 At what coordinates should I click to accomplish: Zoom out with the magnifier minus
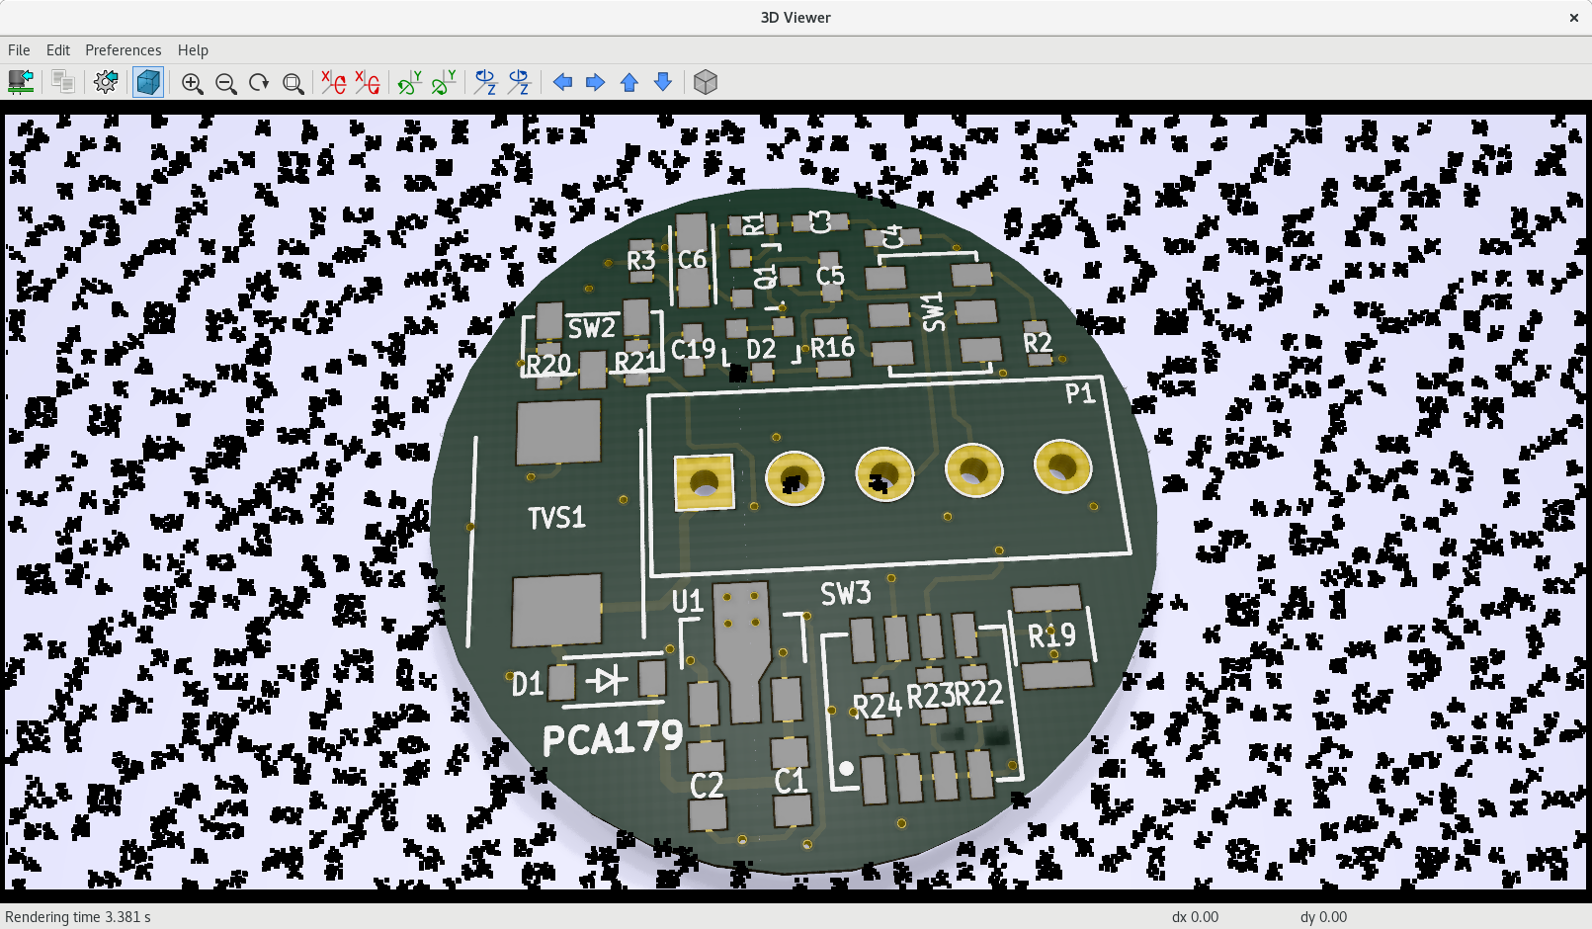coord(225,83)
